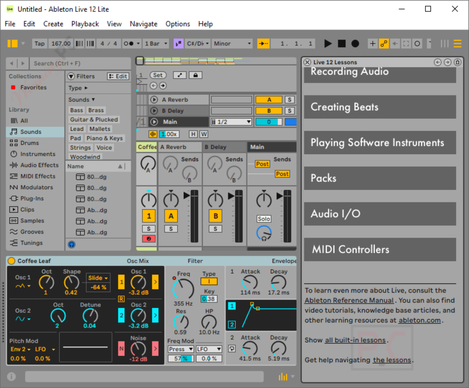Screen dimensions: 469x388
Task: Click the 57% Freq Mod amount slider
Action: click(x=180, y=358)
